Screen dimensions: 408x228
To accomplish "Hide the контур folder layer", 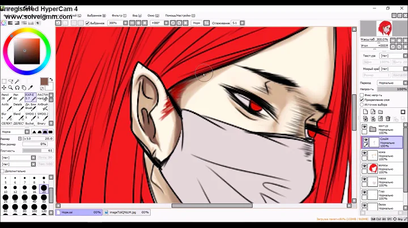I will (364, 126).
